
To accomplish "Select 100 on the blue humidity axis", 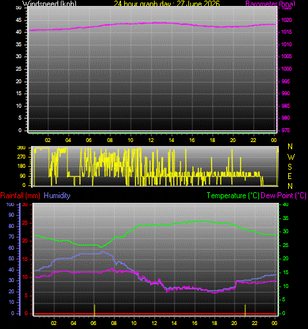I will pyautogui.click(x=10, y=204).
